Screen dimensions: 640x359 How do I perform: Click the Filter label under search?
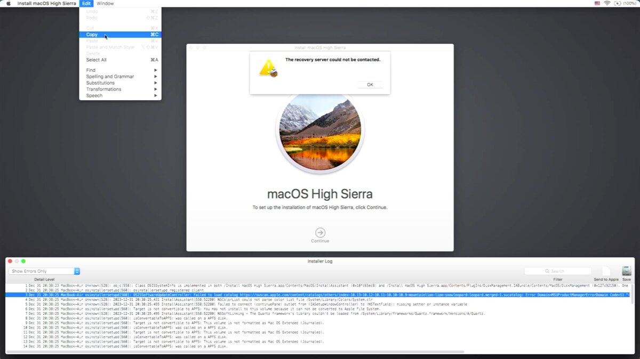558,280
